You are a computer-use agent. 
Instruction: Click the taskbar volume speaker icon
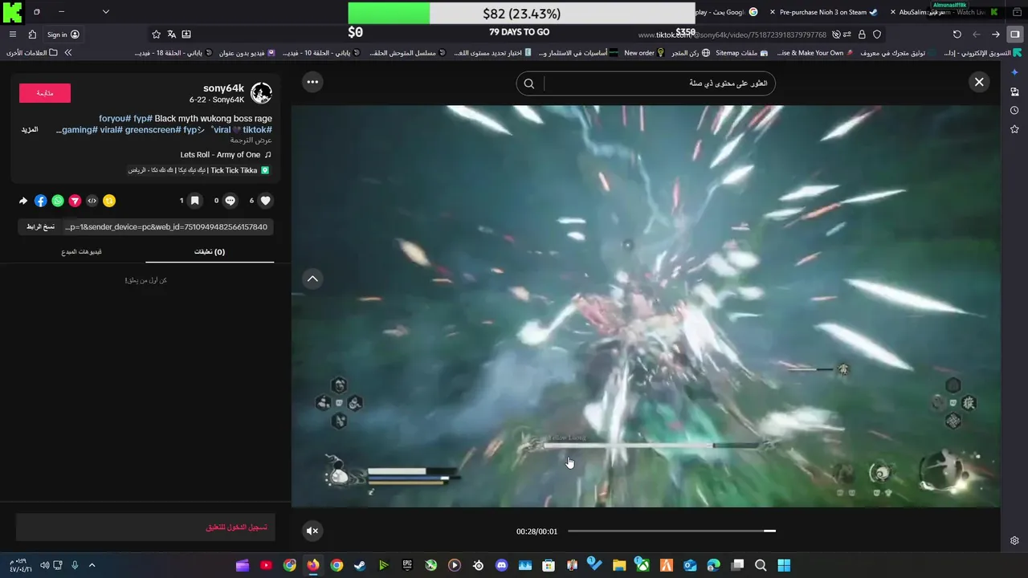click(44, 565)
